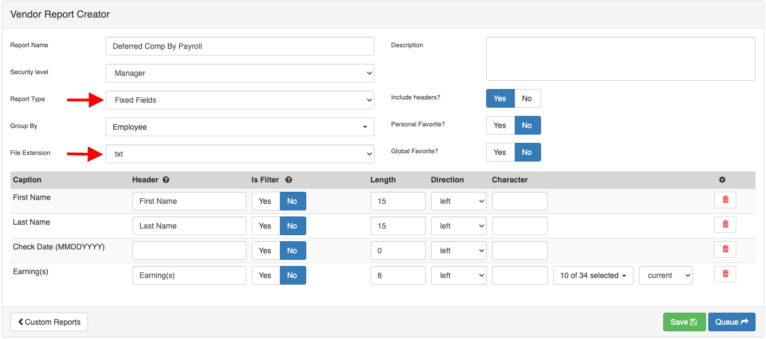
Task: Enable Personal Favorite
Action: coord(500,125)
